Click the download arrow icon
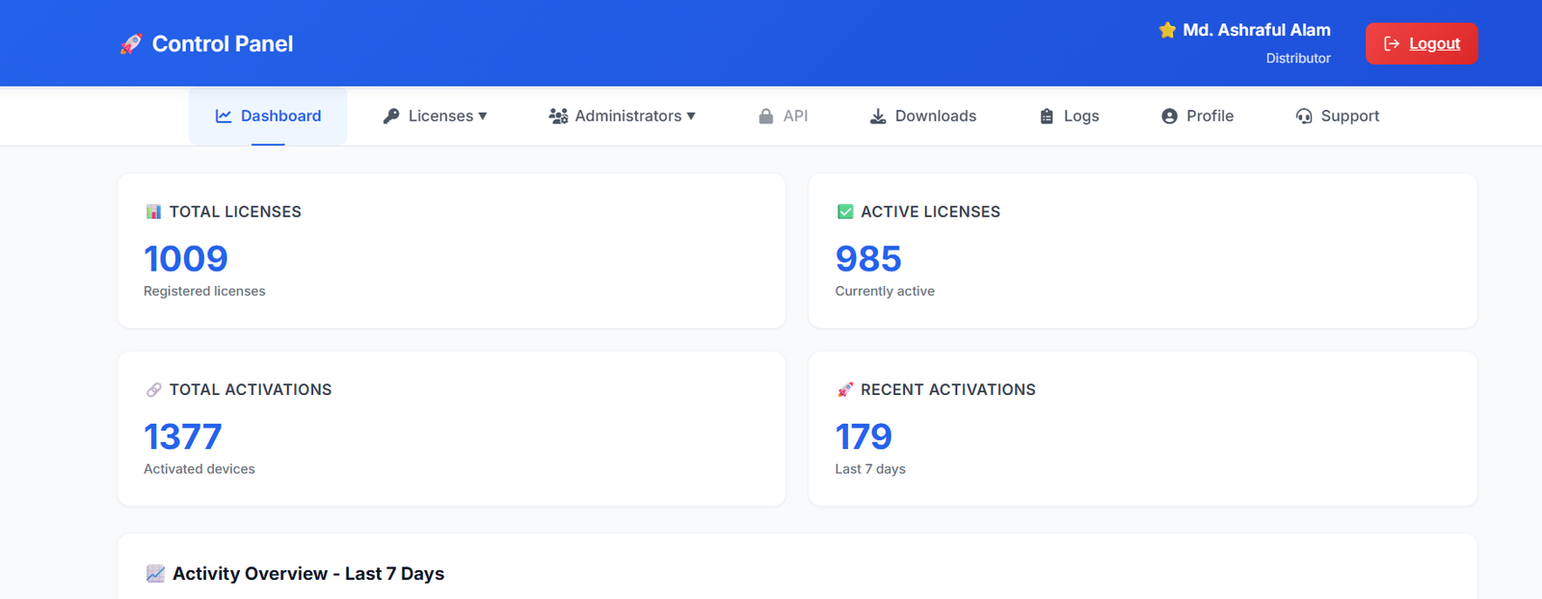The width and height of the screenshot is (1542, 599). click(878, 117)
